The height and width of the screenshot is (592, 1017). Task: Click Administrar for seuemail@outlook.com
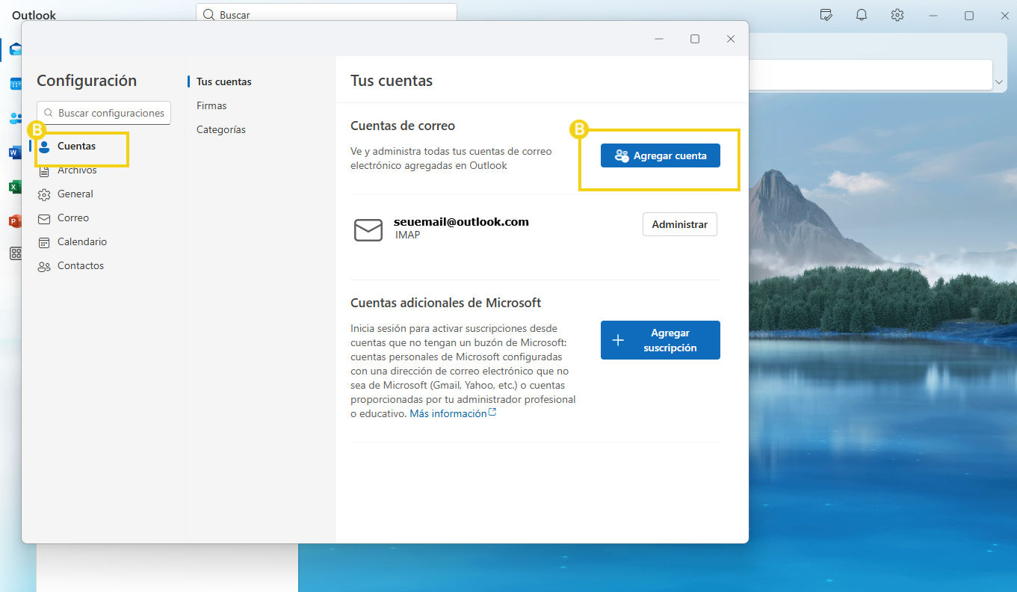coord(679,224)
